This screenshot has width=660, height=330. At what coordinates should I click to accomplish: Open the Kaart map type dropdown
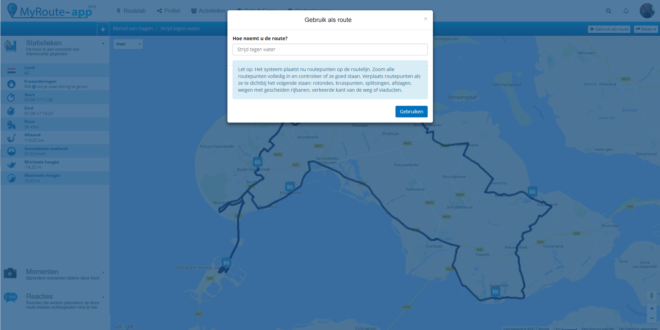pyautogui.click(x=128, y=44)
